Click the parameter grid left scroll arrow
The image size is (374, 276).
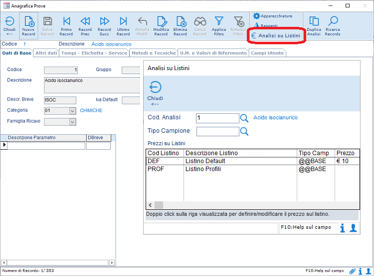tap(4, 263)
